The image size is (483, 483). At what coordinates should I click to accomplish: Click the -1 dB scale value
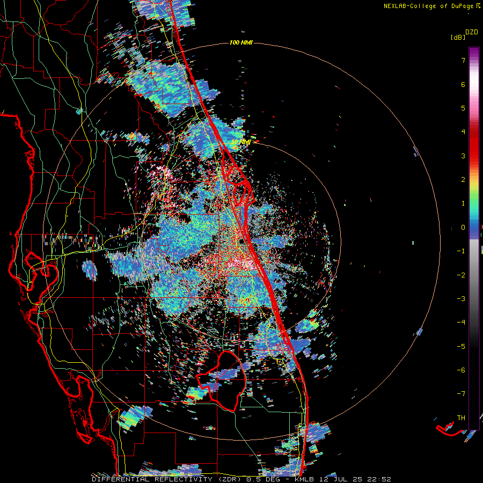(x=461, y=251)
